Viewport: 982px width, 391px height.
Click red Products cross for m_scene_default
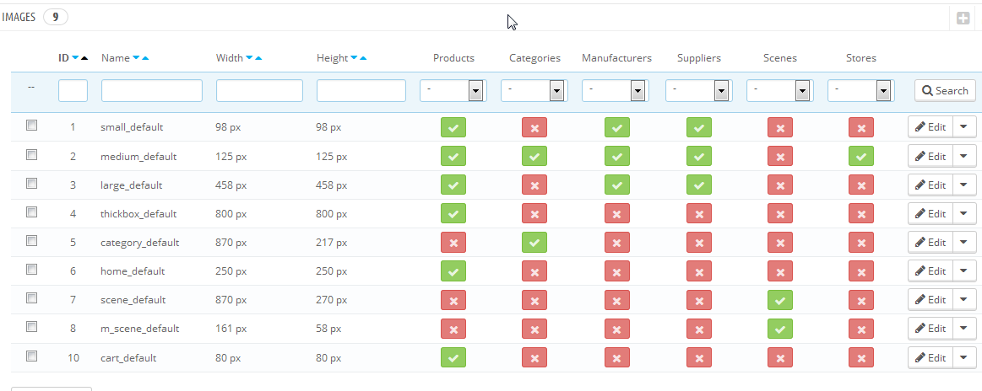coord(453,328)
